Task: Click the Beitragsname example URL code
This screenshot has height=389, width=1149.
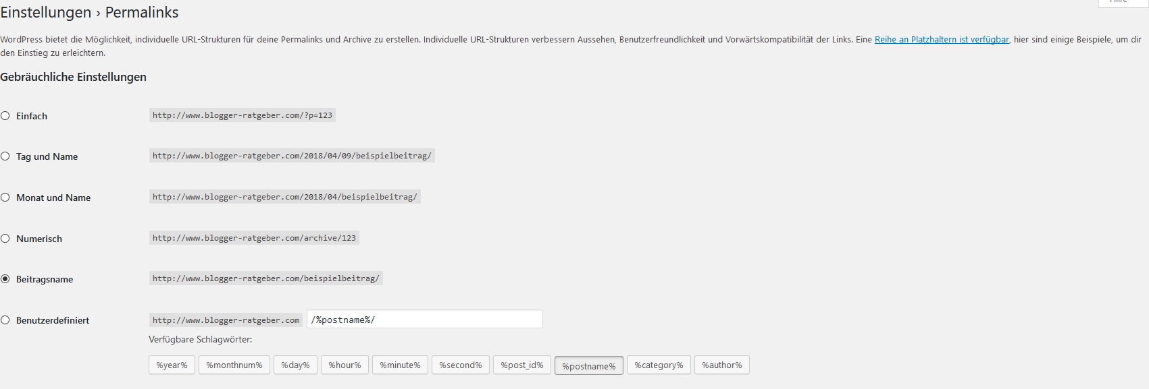Action: [x=266, y=278]
